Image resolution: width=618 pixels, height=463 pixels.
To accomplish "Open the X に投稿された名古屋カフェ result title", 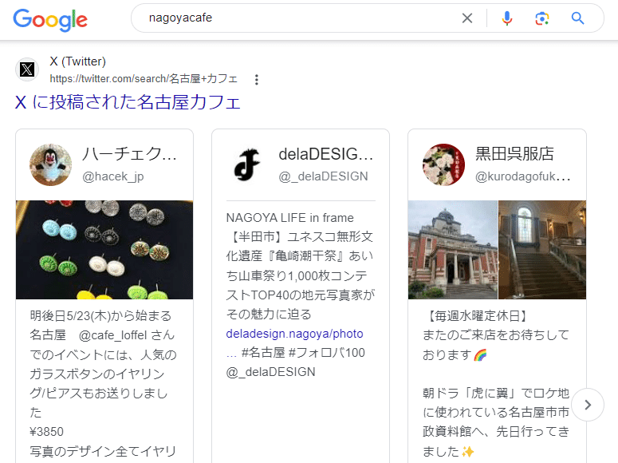I will click(x=128, y=102).
